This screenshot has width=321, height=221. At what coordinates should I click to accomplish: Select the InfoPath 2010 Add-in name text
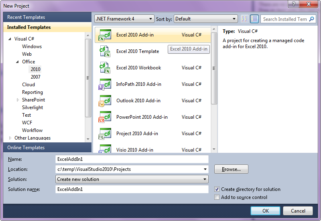tap(138, 84)
